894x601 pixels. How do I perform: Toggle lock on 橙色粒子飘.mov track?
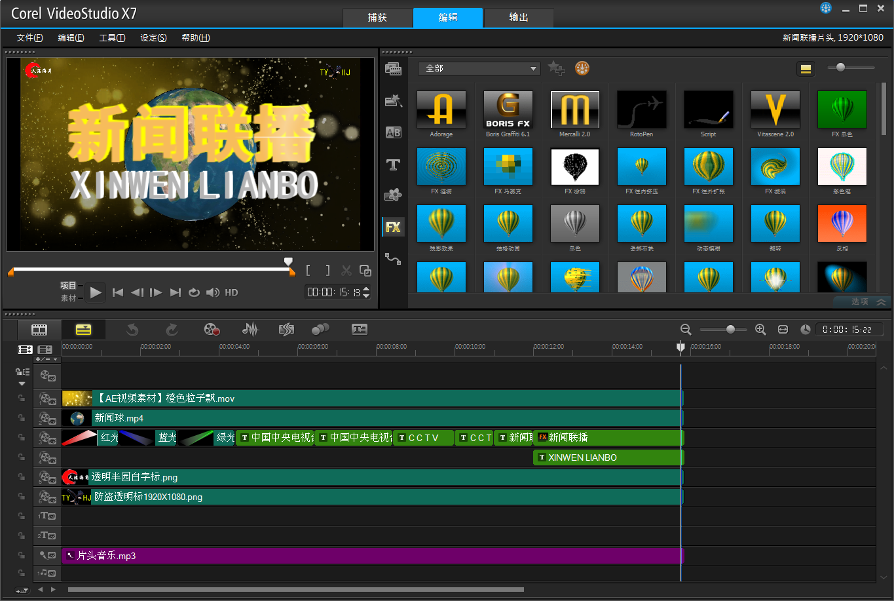click(x=22, y=398)
